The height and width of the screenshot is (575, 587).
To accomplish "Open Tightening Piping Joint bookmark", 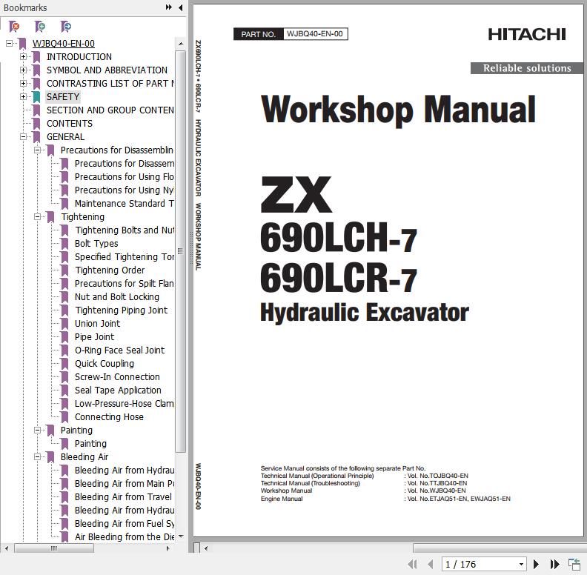I will pos(122,310).
